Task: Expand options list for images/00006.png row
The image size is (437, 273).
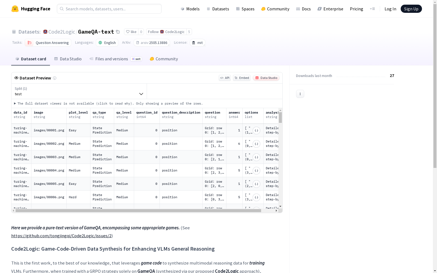Action: (256, 197)
